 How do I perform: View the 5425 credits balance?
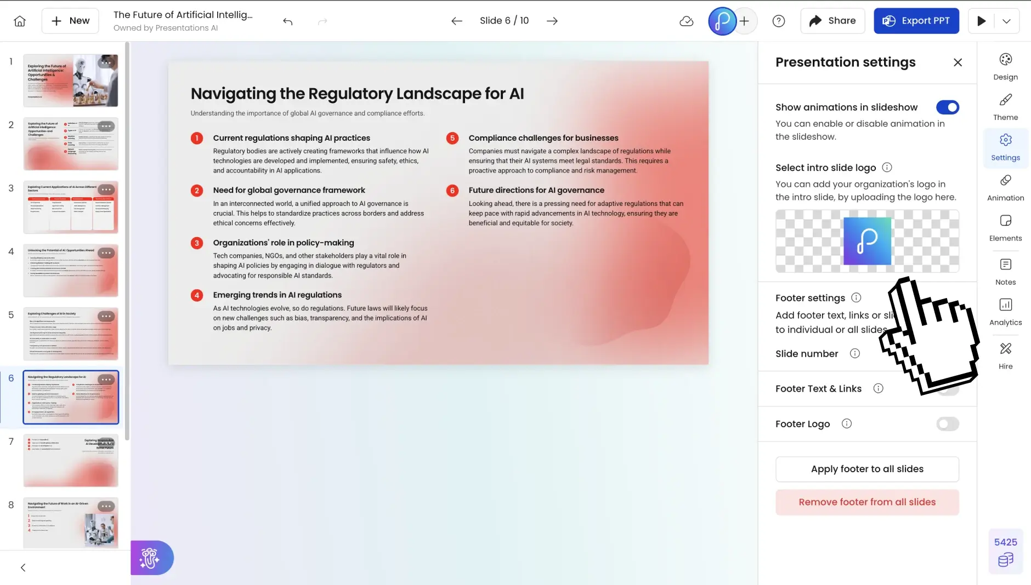[1005, 552]
